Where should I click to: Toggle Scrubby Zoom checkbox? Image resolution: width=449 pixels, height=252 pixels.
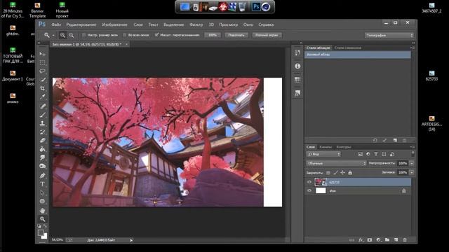click(x=156, y=35)
